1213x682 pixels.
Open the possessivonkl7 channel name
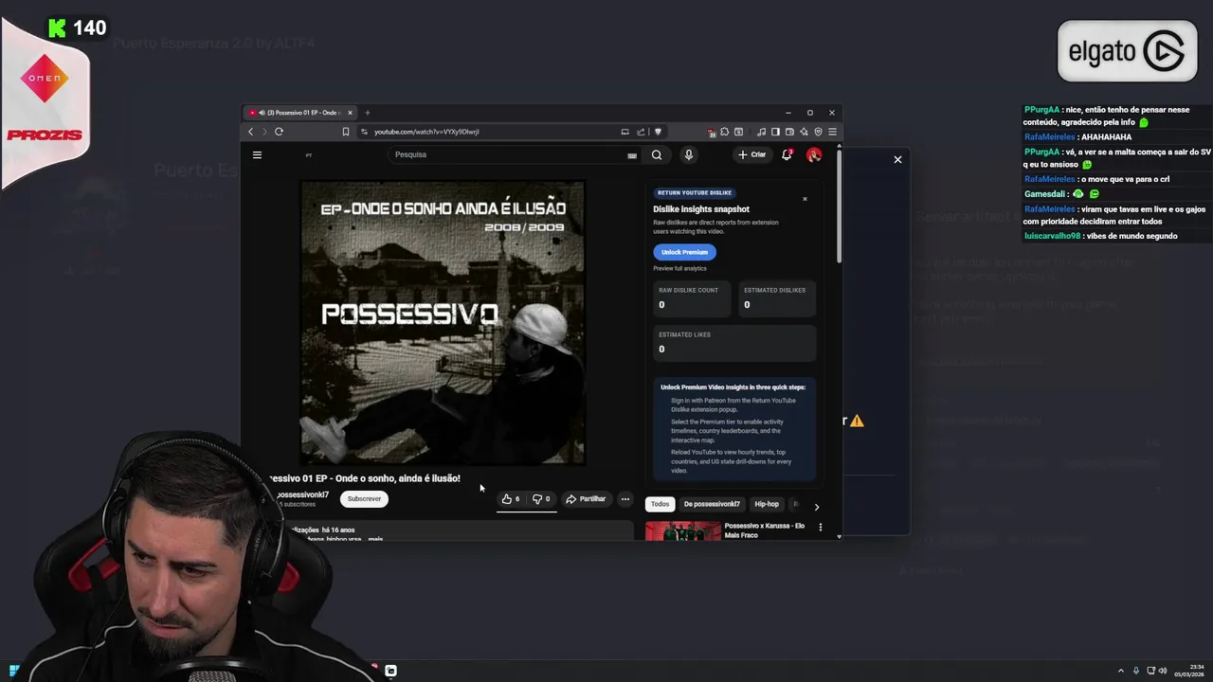pos(302,494)
